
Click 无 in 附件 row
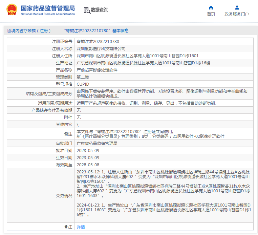79,117
